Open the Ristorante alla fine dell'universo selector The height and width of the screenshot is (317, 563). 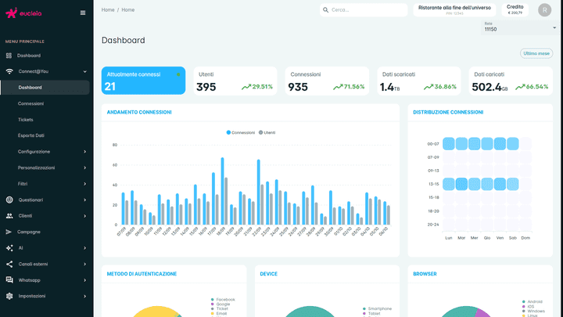pyautogui.click(x=454, y=10)
